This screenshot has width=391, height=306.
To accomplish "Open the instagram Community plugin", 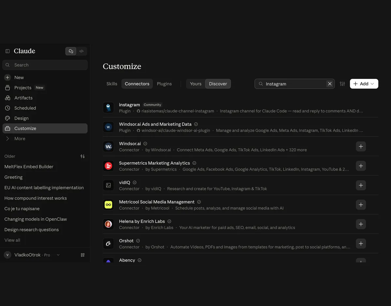I will pyautogui.click(x=129, y=105).
